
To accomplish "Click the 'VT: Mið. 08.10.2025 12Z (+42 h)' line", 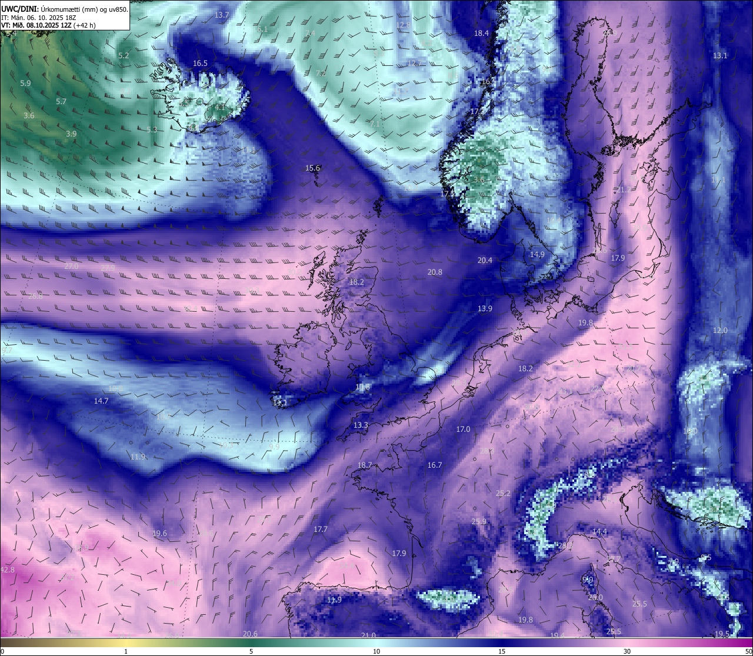I will tap(48, 25).
